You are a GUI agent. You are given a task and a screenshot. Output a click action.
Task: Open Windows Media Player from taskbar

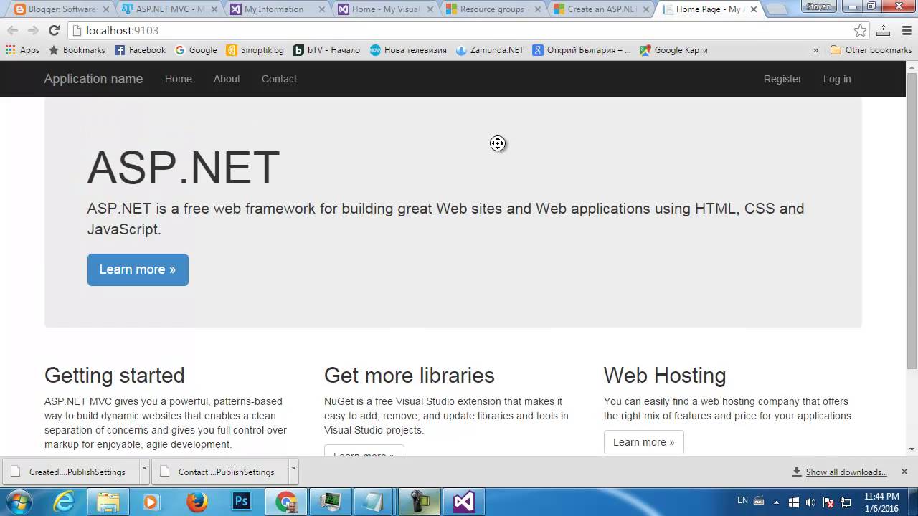pos(153,502)
